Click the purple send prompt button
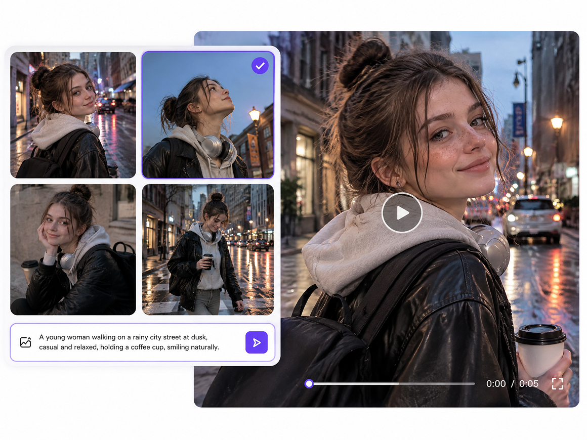 point(257,342)
